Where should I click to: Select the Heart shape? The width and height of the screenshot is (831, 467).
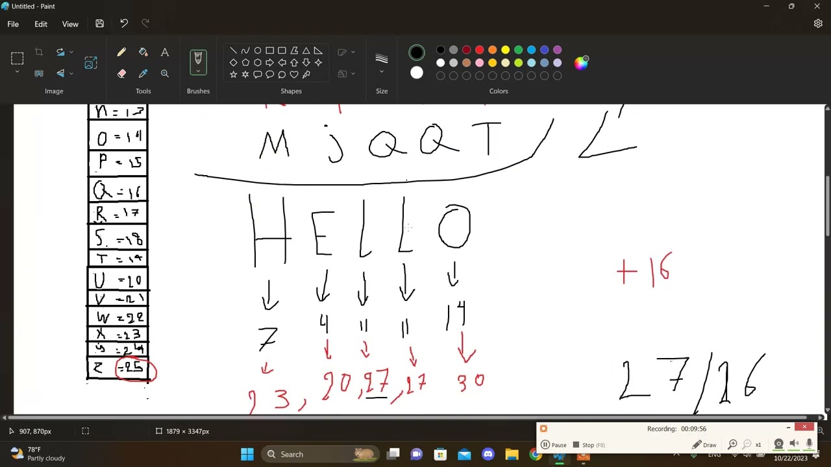point(294,75)
